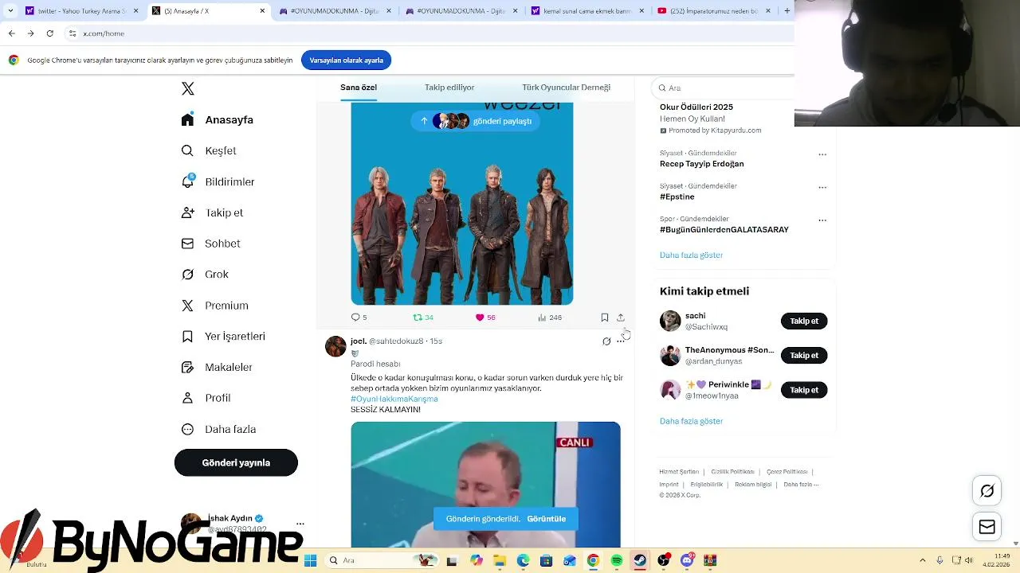Open Premium in the sidebar
The height and width of the screenshot is (573, 1020).
pyautogui.click(x=214, y=306)
